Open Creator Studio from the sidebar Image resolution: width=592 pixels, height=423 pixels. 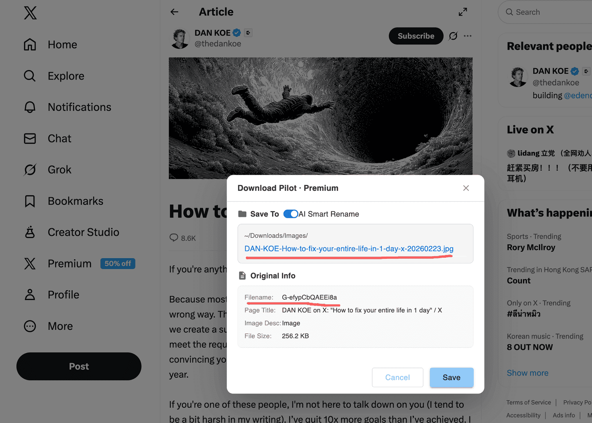(83, 232)
